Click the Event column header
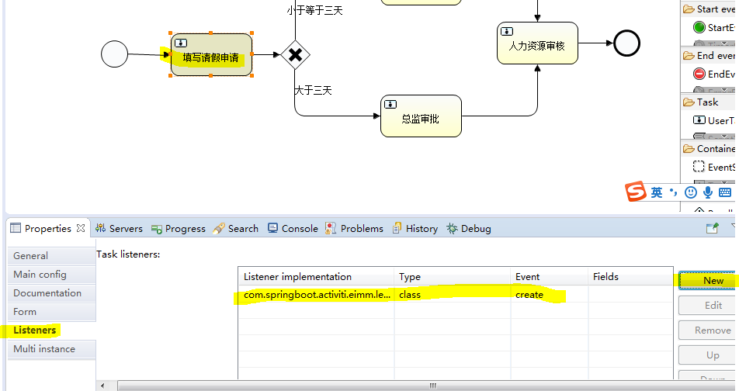 click(549, 277)
